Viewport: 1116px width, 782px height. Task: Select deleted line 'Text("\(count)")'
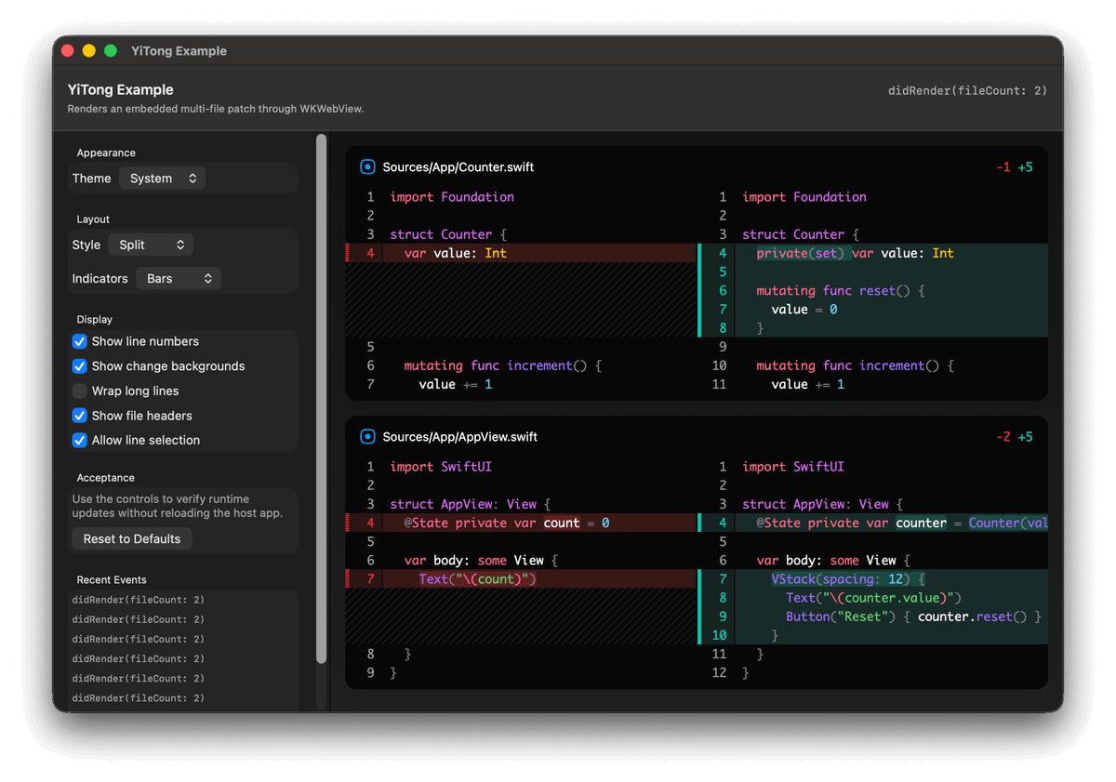click(x=521, y=578)
